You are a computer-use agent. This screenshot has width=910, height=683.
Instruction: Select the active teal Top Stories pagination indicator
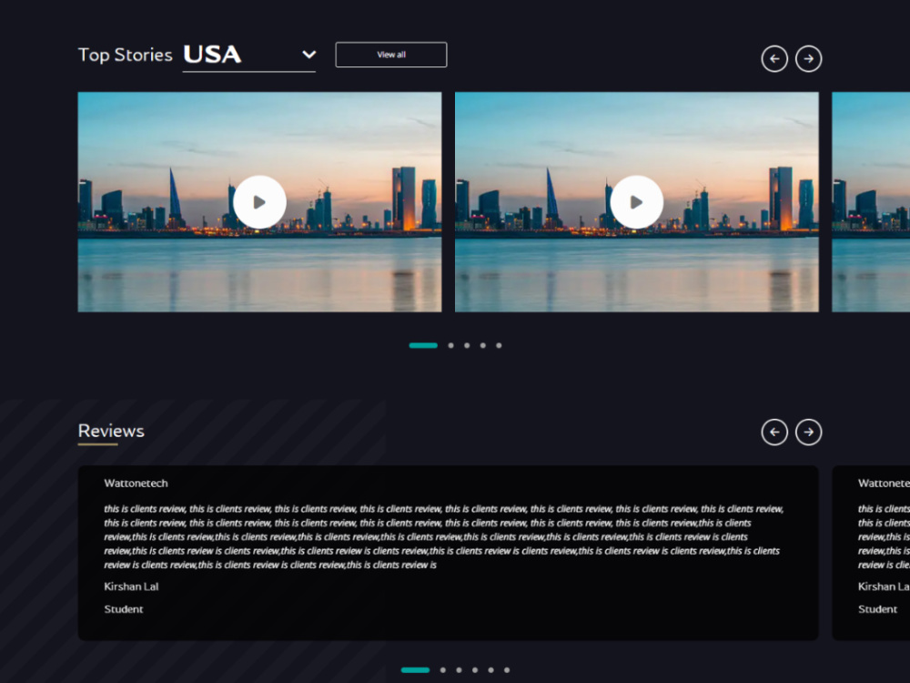[423, 345]
